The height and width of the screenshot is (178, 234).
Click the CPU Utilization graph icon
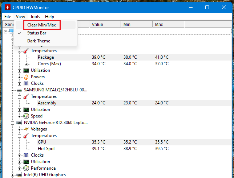point(26,71)
